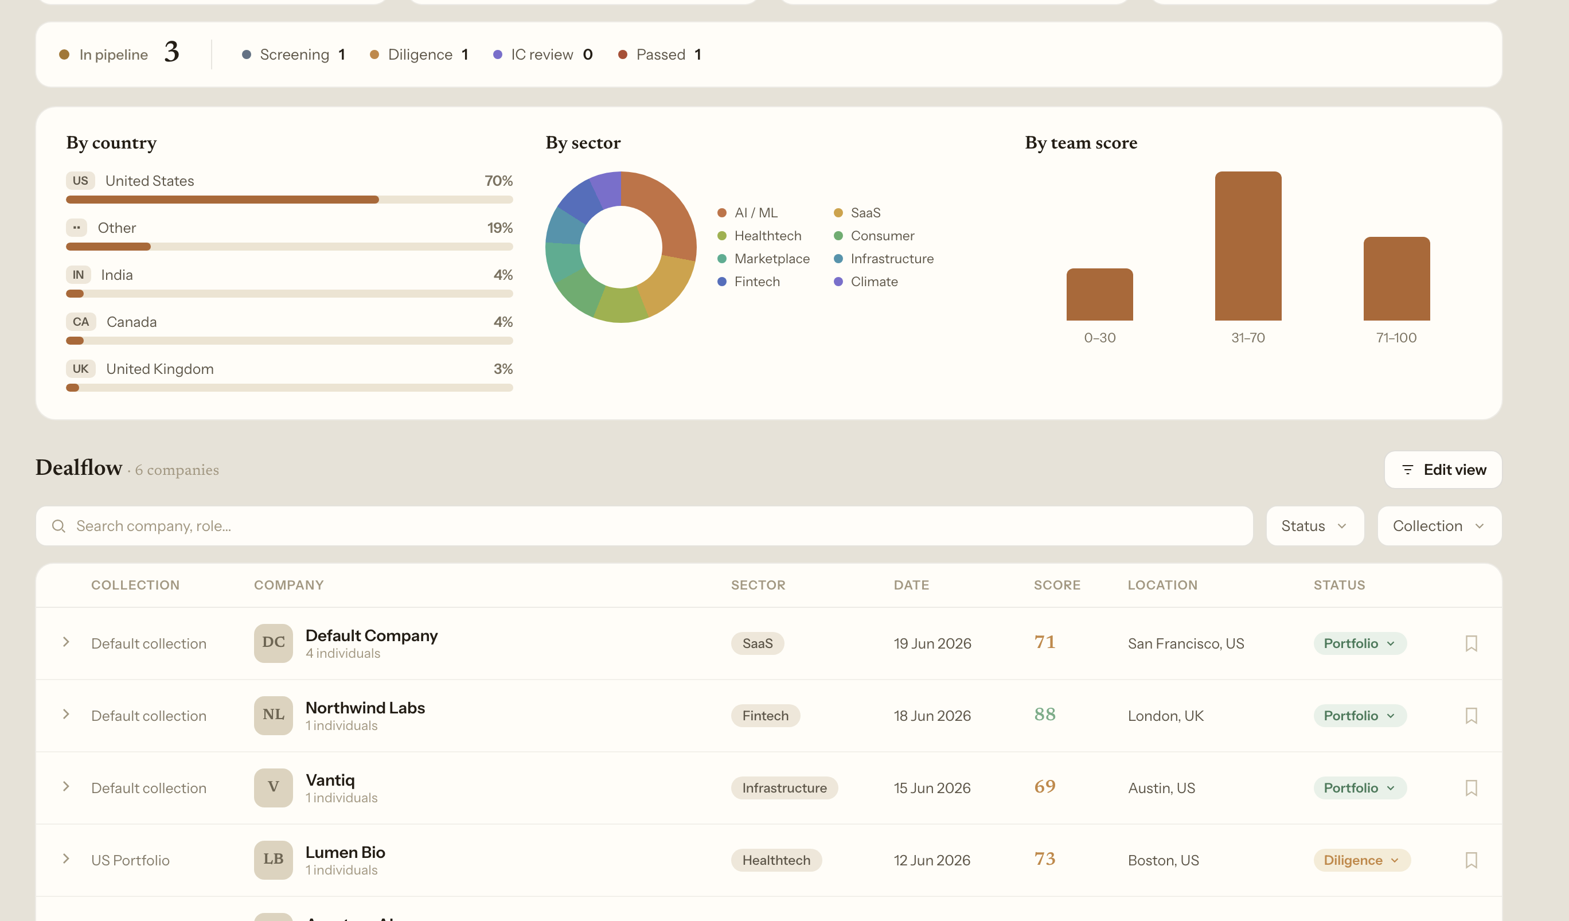Sort by the Location column header
1569x921 pixels.
1162,585
